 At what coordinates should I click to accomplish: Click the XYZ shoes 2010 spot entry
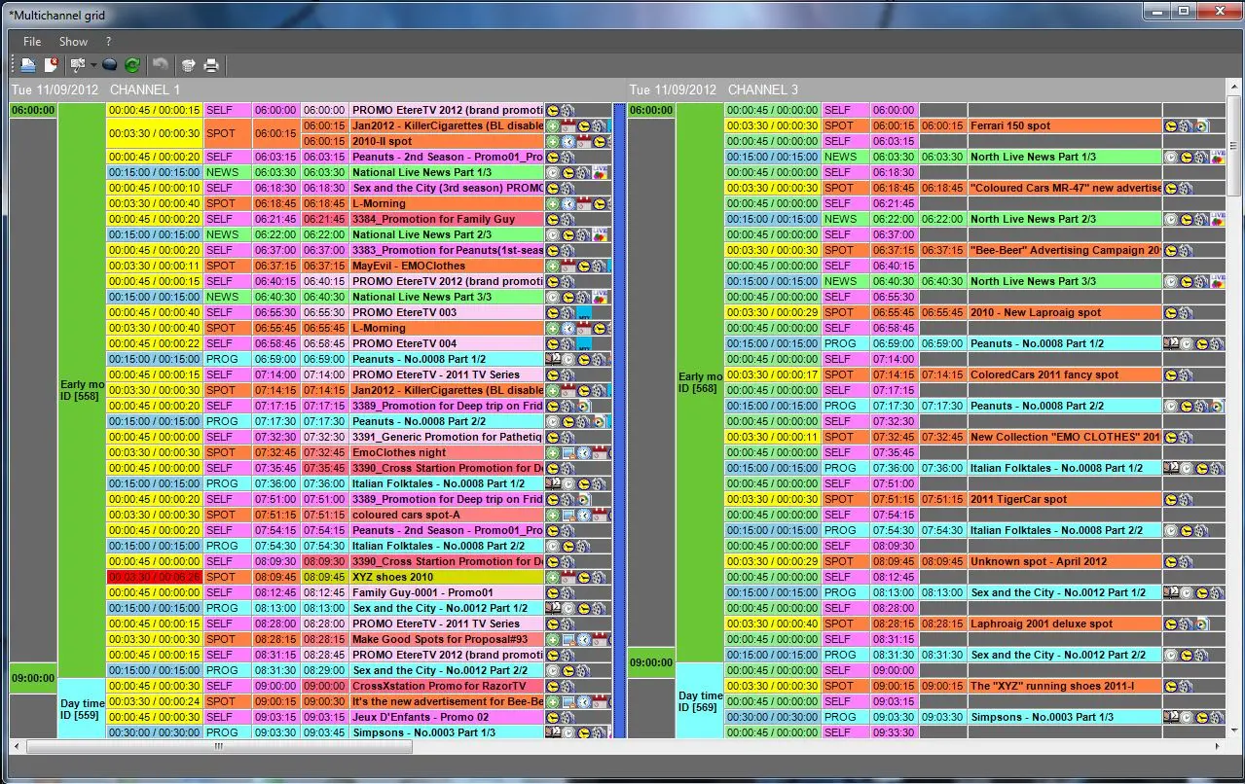coord(446,577)
